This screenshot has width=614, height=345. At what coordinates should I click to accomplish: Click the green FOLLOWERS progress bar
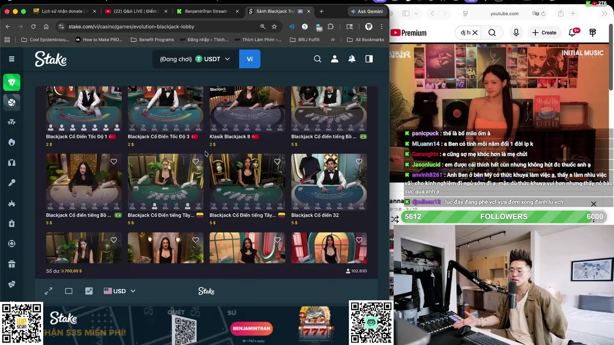pyautogui.click(x=504, y=217)
